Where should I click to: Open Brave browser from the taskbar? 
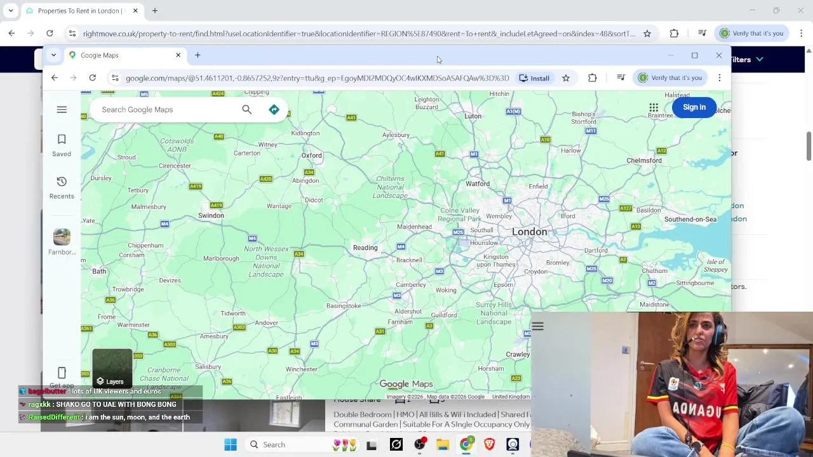[x=489, y=445]
